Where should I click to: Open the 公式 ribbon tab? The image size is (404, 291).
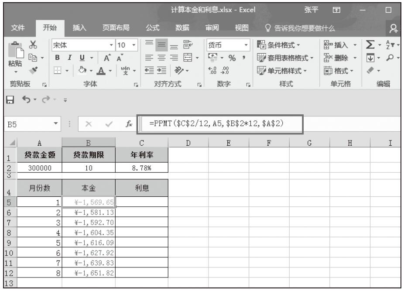[x=152, y=29]
